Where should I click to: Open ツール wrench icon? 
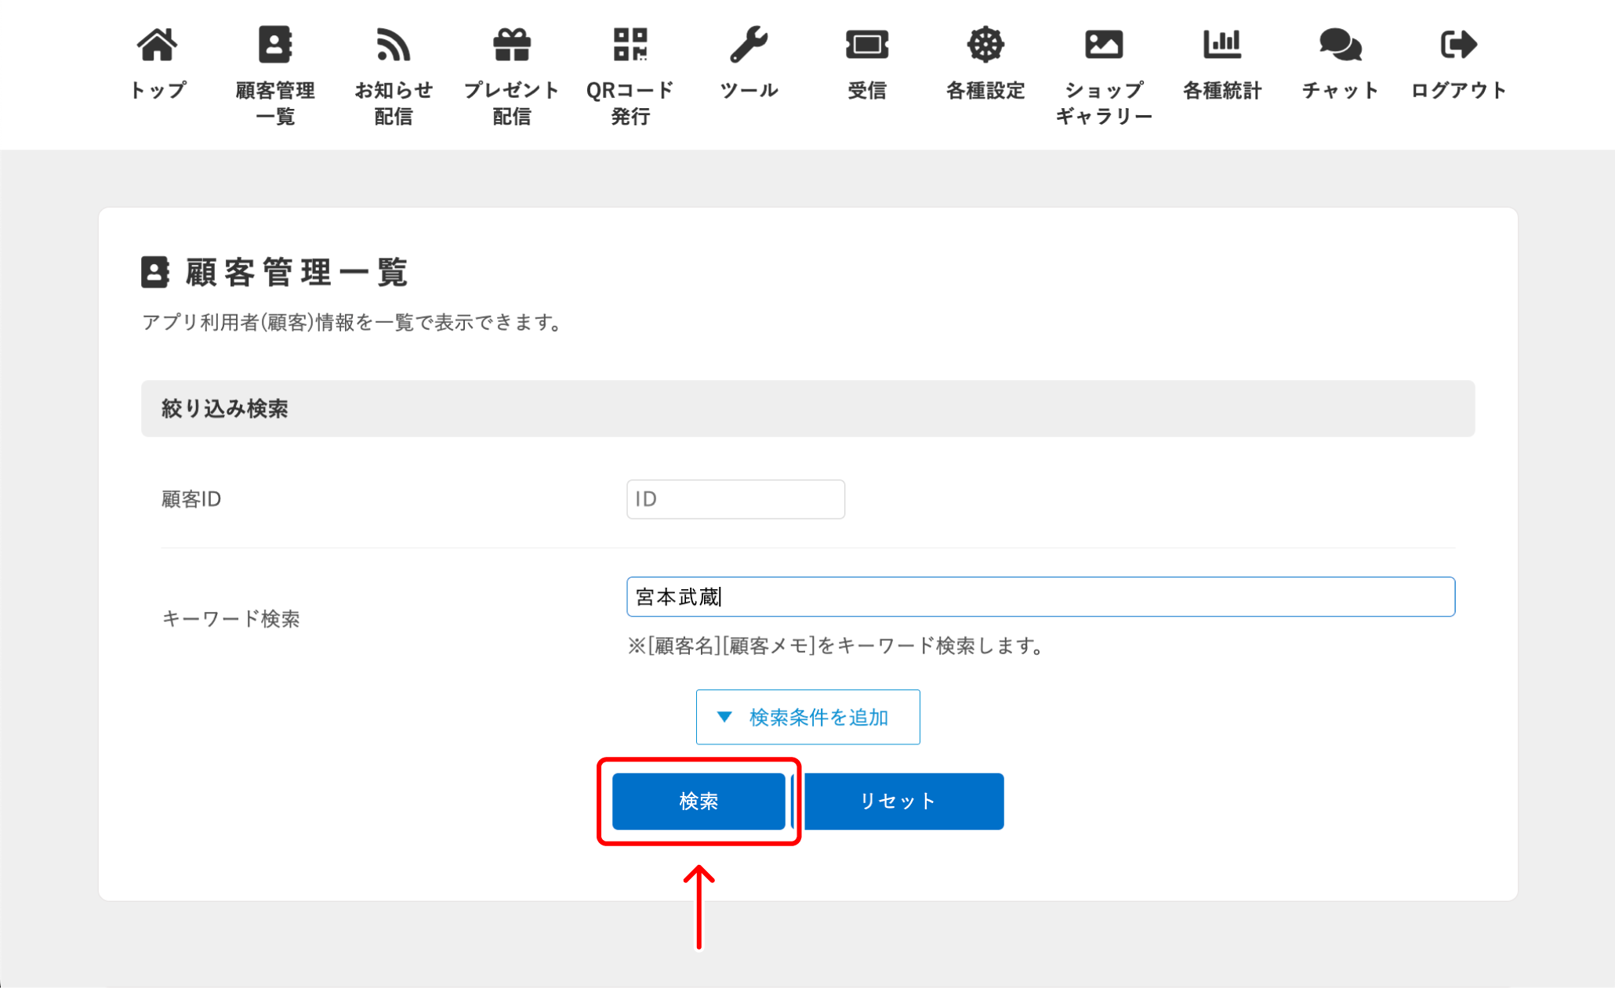click(x=749, y=45)
